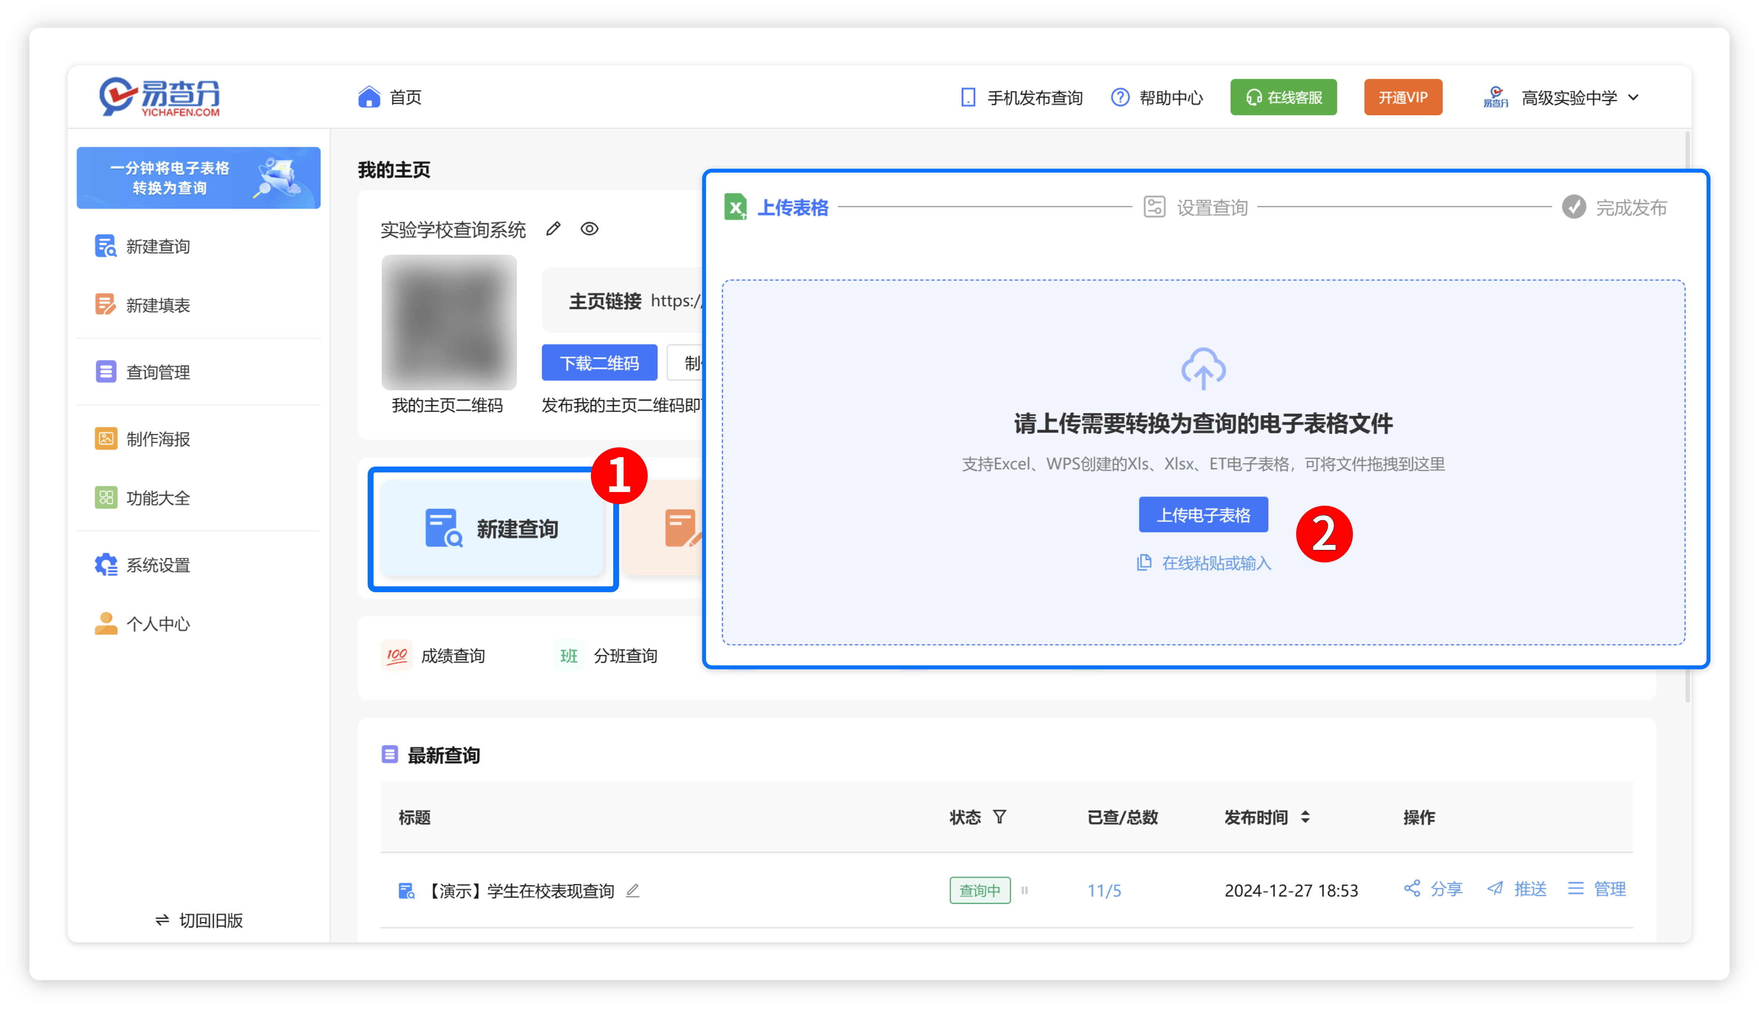Click the cloud upload icon
This screenshot has height=1011, width=1759.
(1203, 368)
